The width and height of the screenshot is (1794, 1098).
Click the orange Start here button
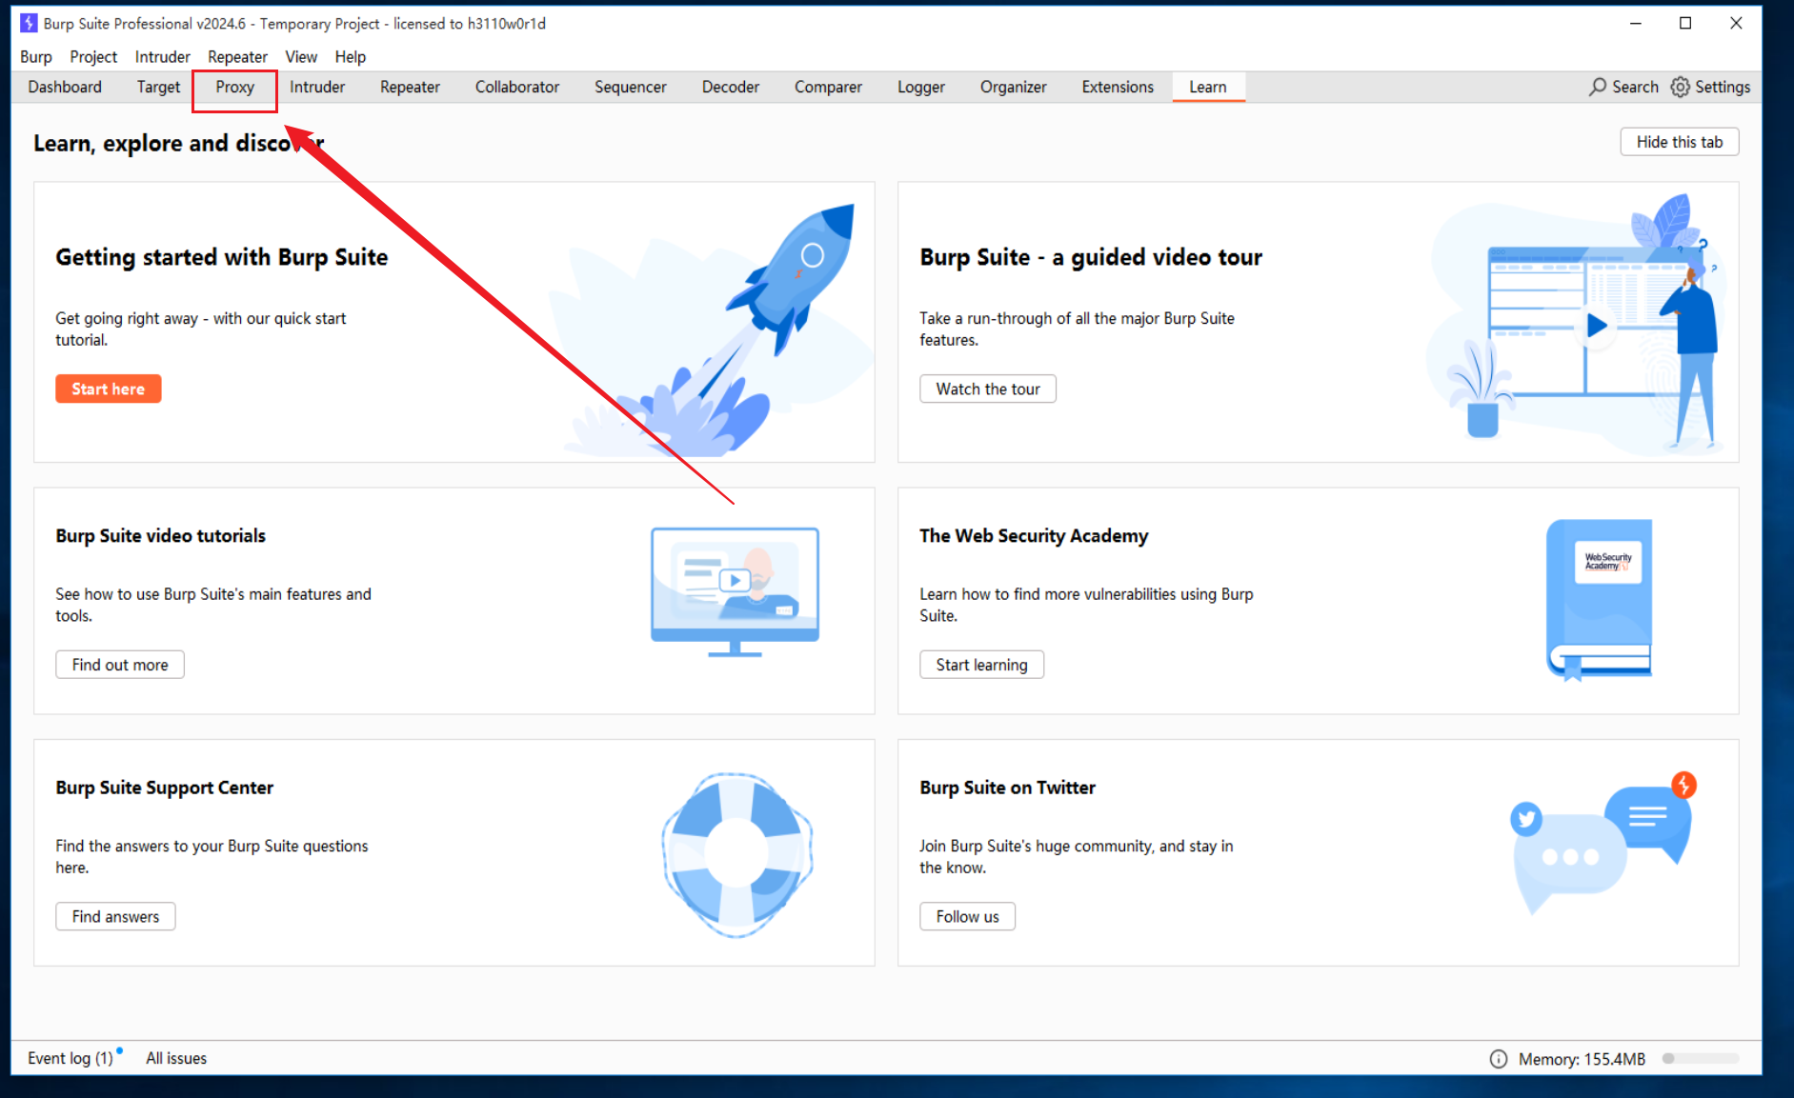pos(109,389)
